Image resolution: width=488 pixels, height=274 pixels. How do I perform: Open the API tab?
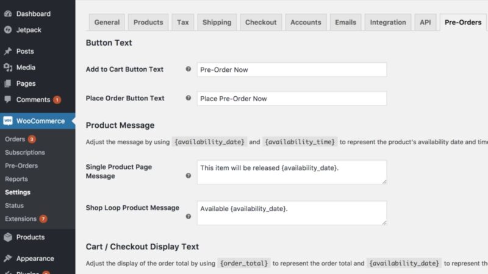[425, 23]
